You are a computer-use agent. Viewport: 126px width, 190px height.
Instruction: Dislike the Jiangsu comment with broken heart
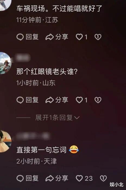98,37
